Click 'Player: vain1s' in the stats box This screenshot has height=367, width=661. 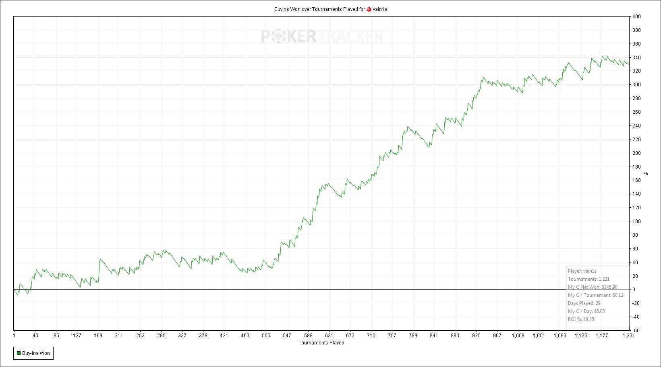582,271
